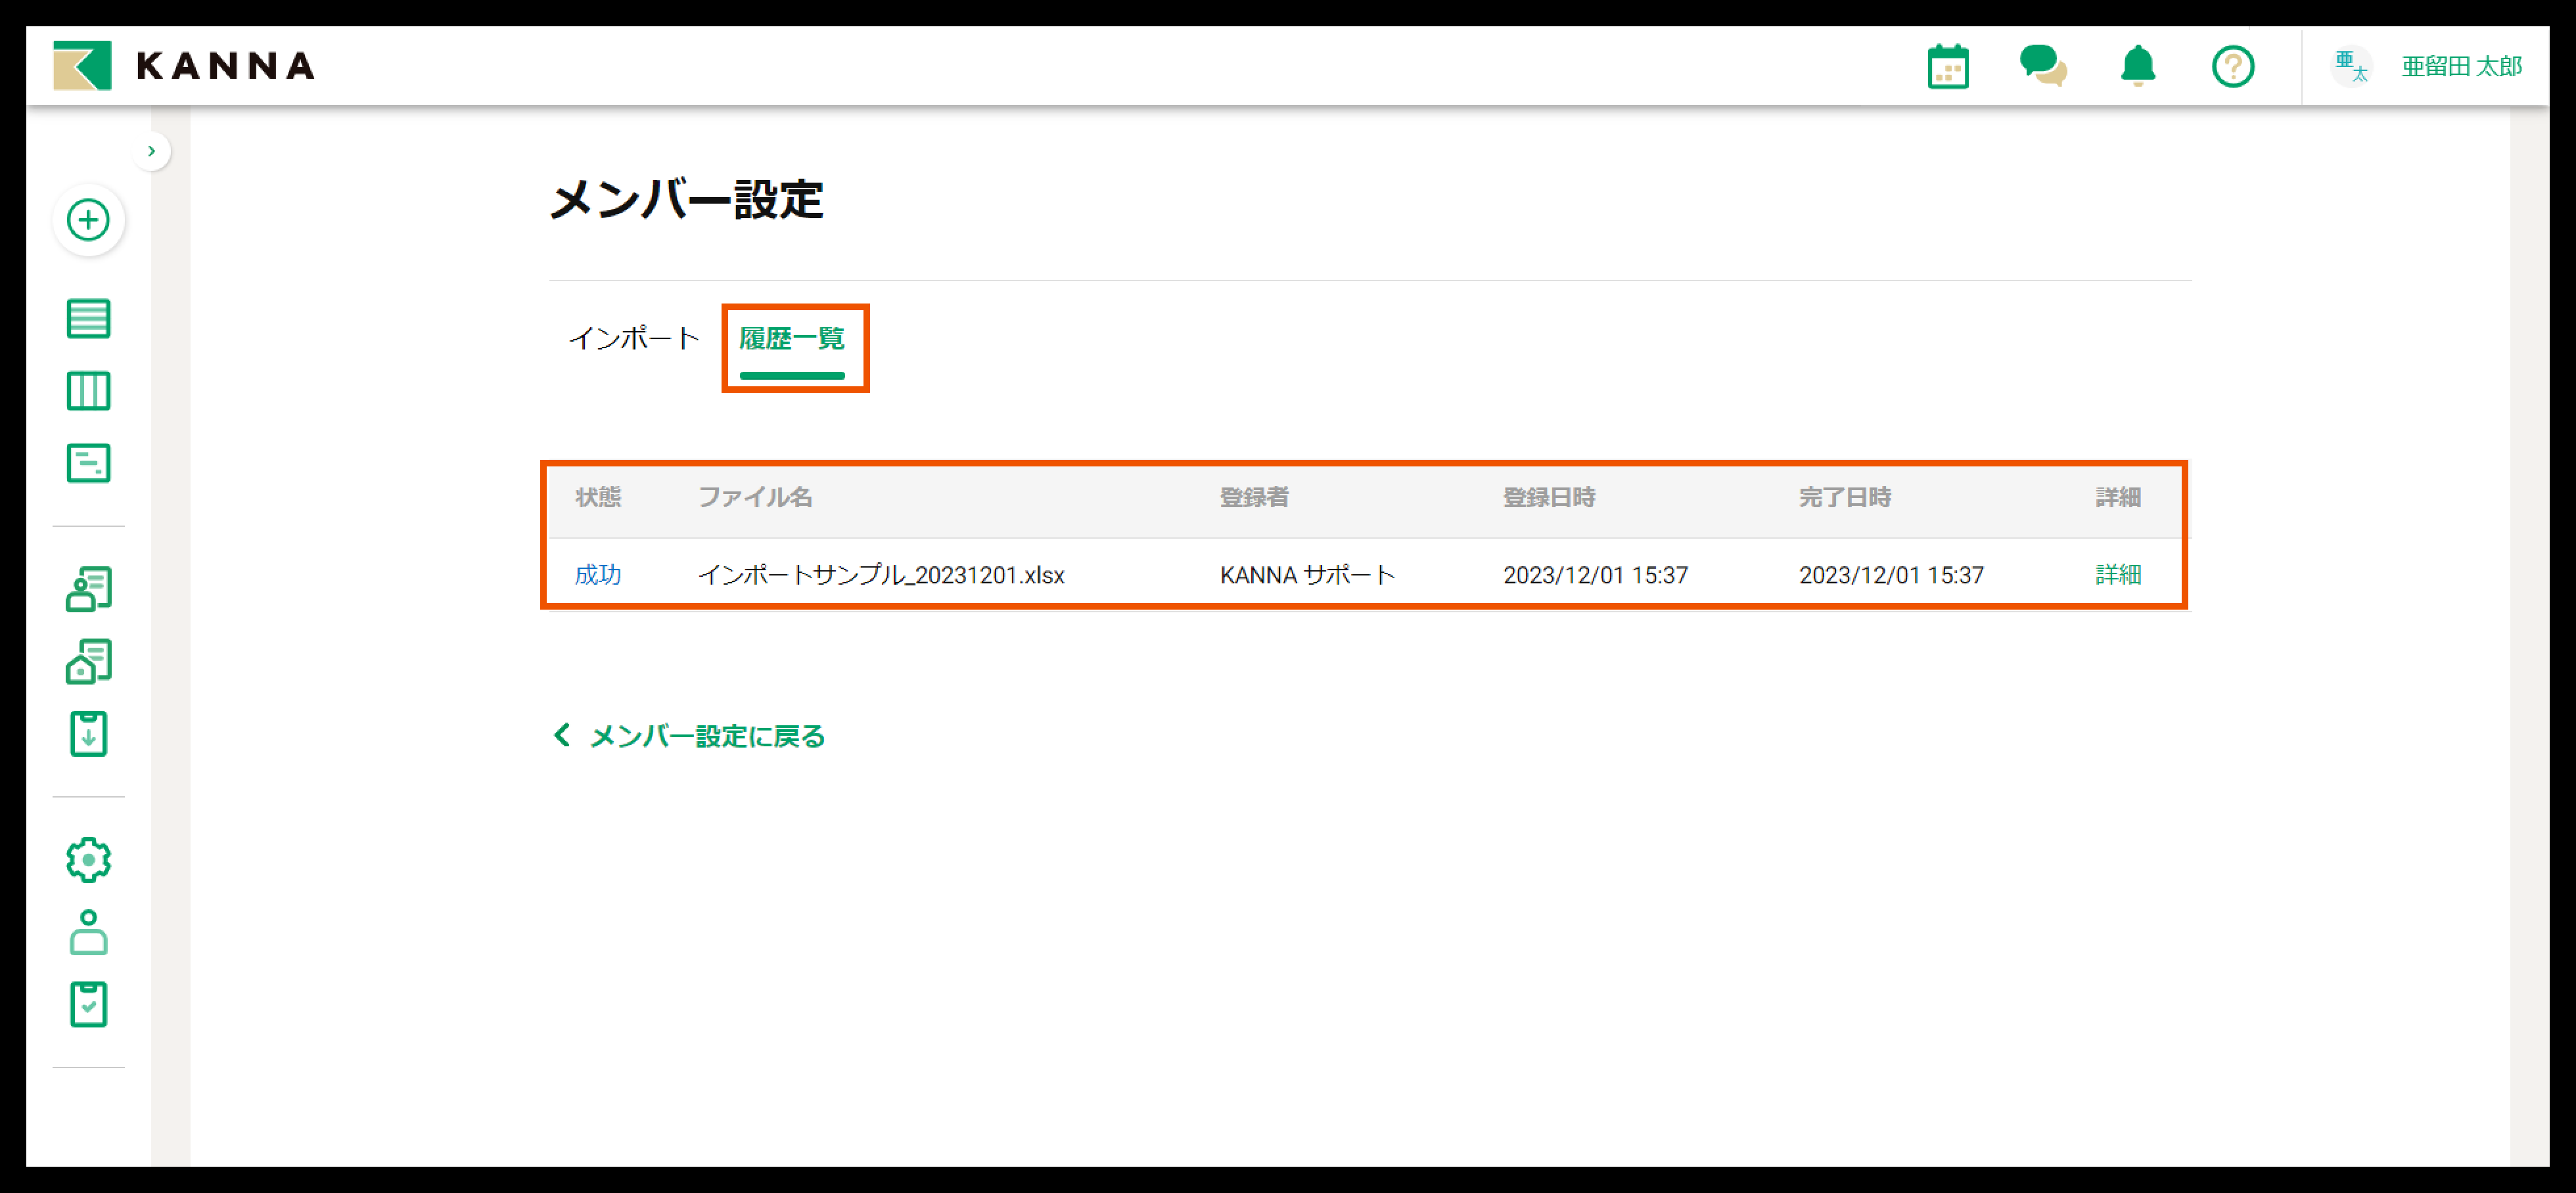Select the 履歴一覧 tab
Image resolution: width=2576 pixels, height=1193 pixels.
pyautogui.click(x=791, y=339)
